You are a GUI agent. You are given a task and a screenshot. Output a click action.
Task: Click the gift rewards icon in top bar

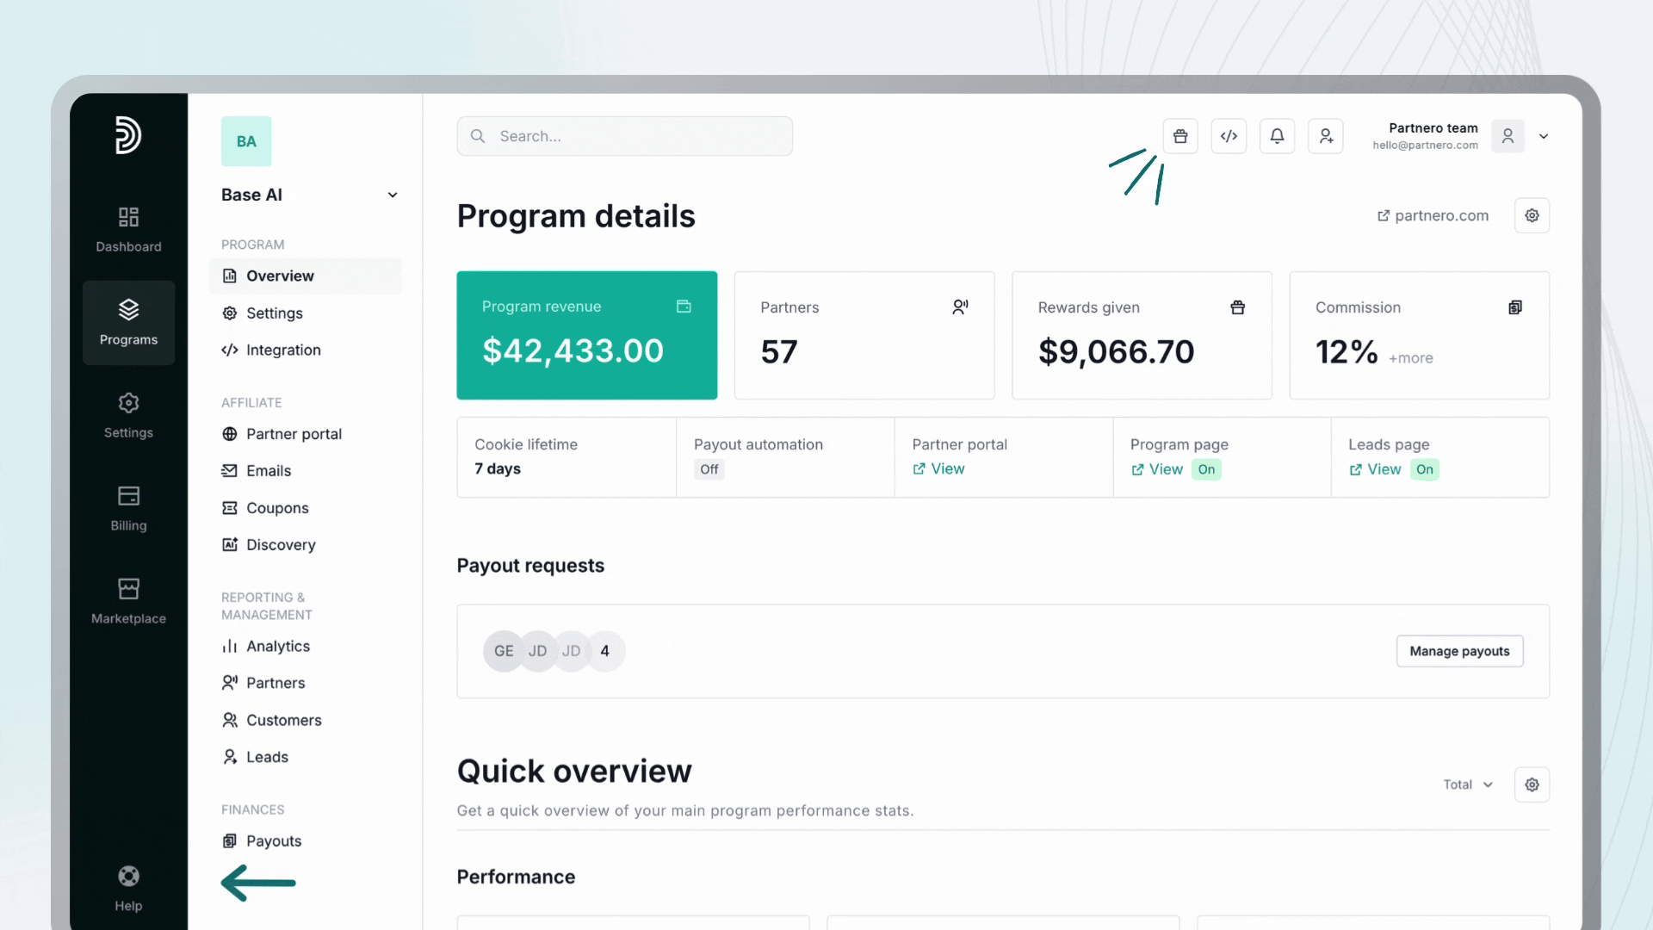pyautogui.click(x=1180, y=136)
